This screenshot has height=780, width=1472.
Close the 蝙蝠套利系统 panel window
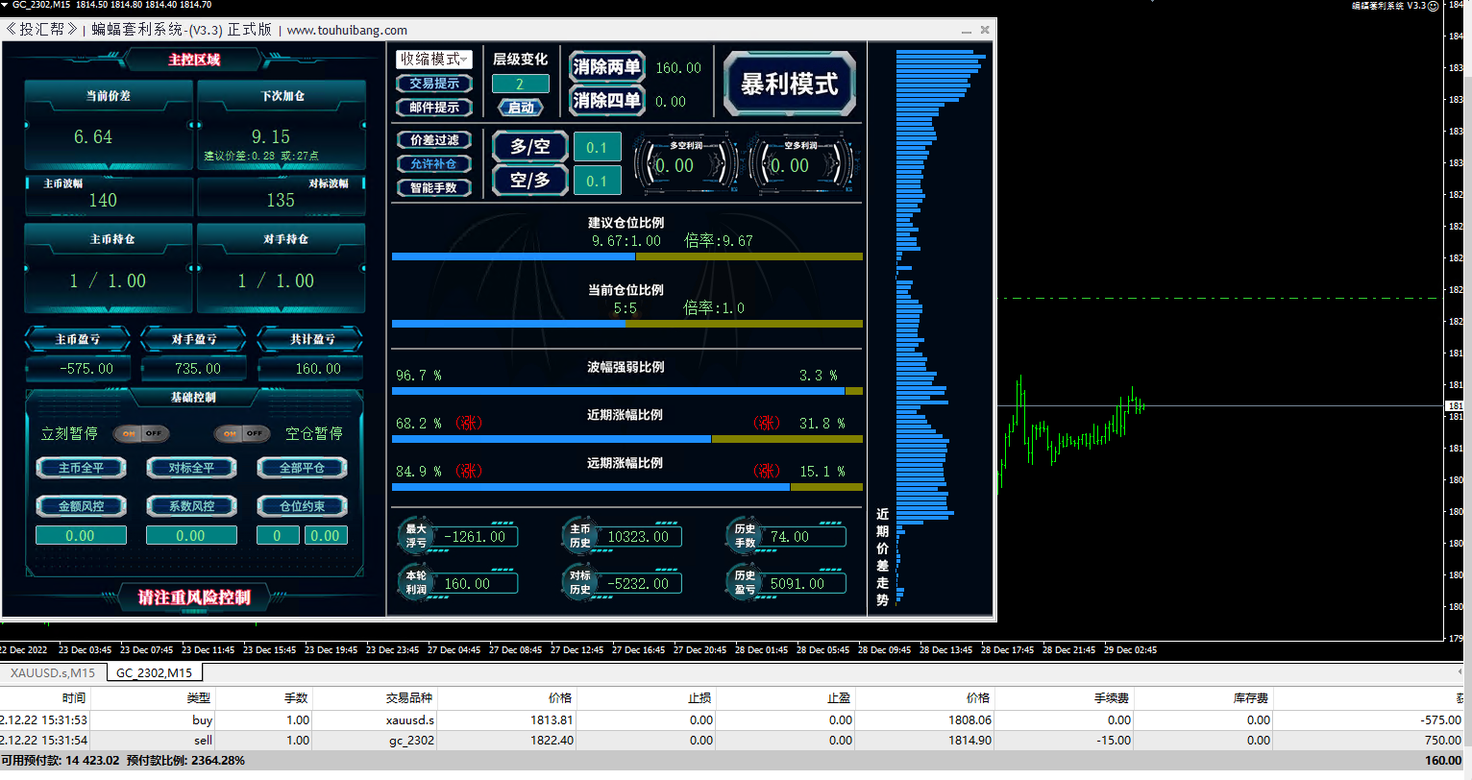click(x=985, y=30)
